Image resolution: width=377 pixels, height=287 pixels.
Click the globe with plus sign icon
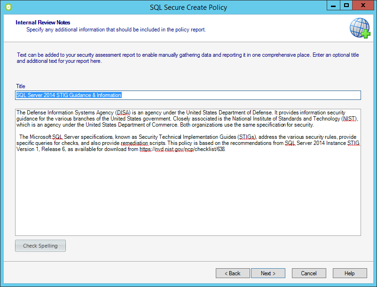point(360,28)
